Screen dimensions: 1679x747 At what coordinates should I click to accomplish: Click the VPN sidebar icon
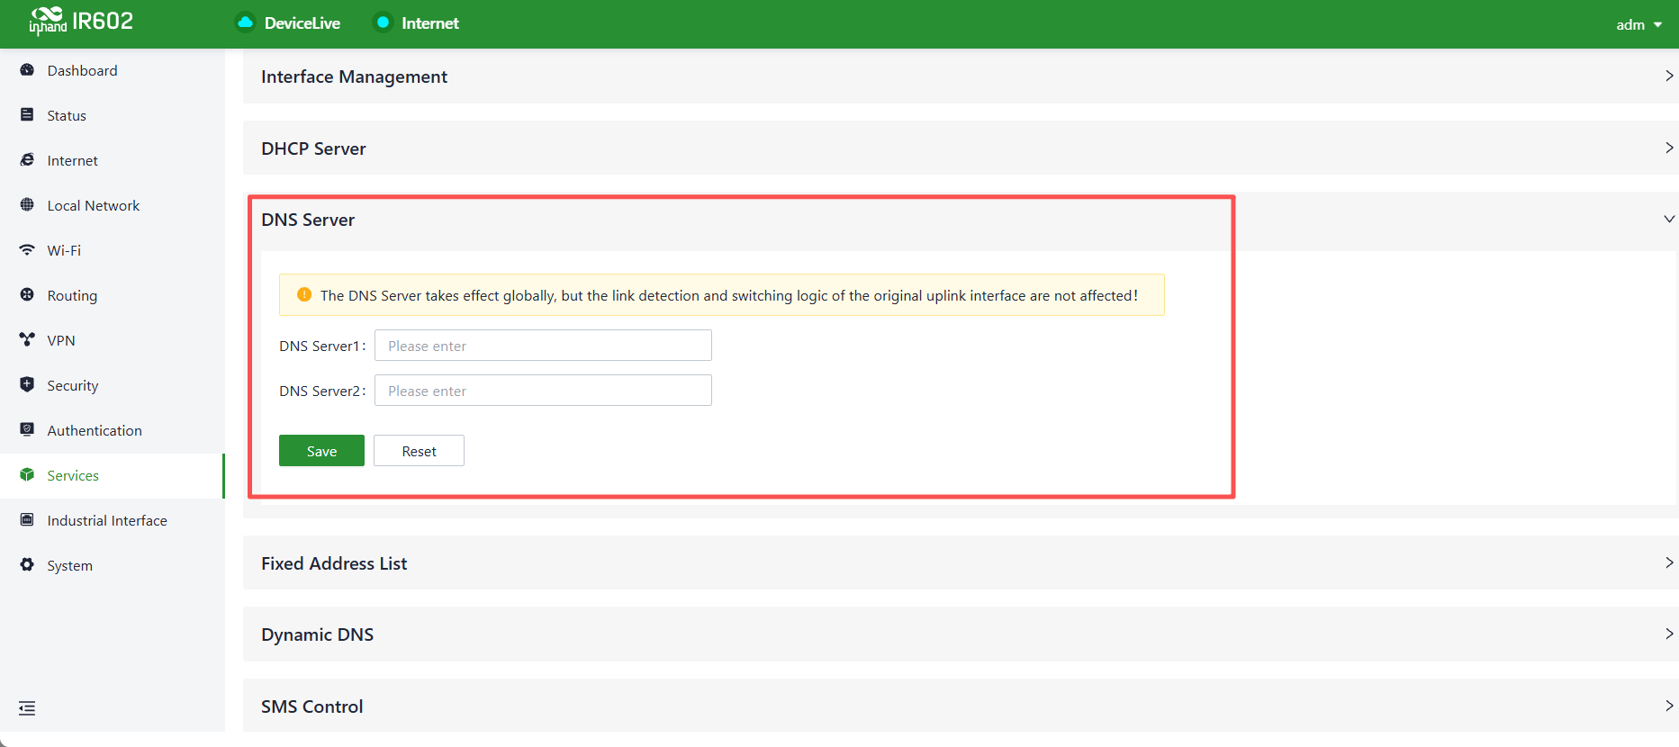click(x=27, y=340)
